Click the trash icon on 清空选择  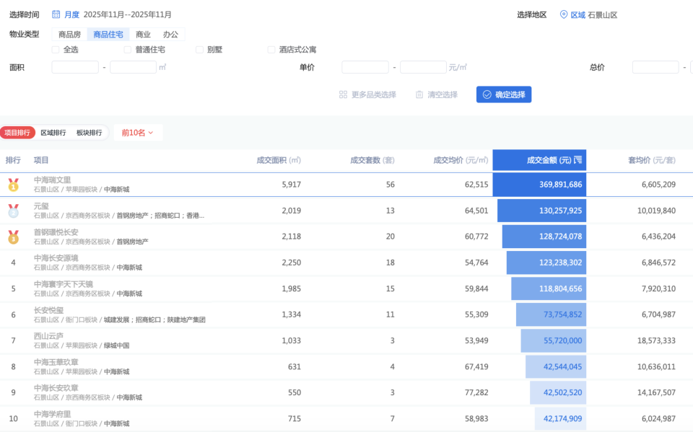pyautogui.click(x=420, y=94)
